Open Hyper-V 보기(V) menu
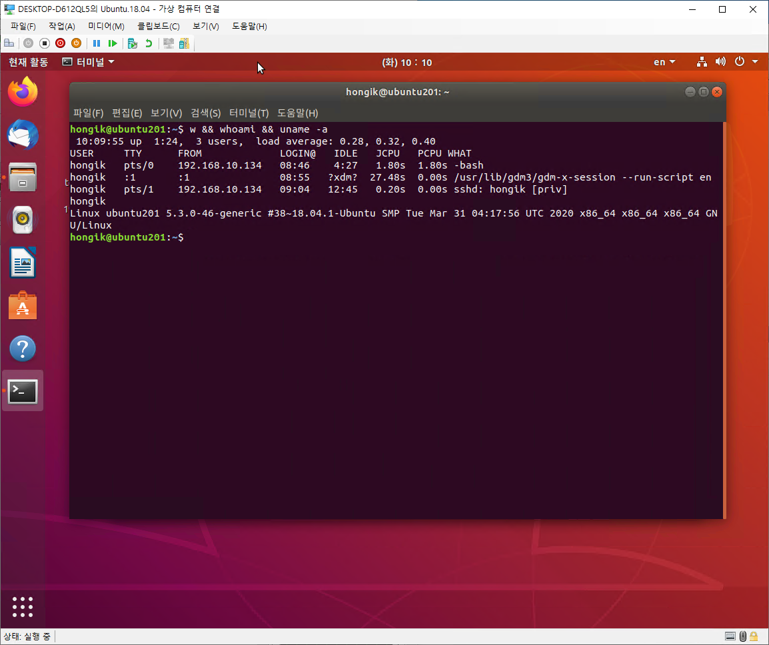This screenshot has height=645, width=769. 205,27
